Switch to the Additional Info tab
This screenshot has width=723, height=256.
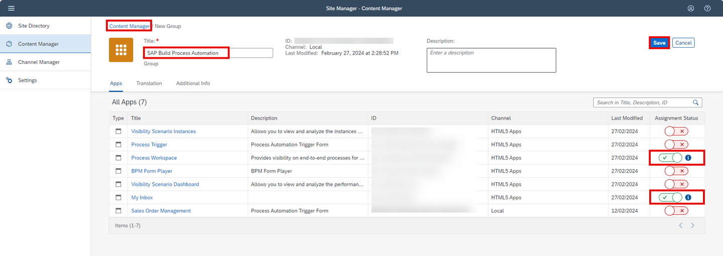(193, 83)
